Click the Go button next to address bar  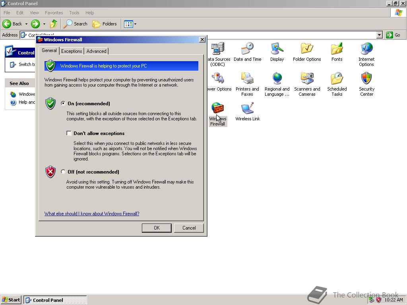pos(393,35)
